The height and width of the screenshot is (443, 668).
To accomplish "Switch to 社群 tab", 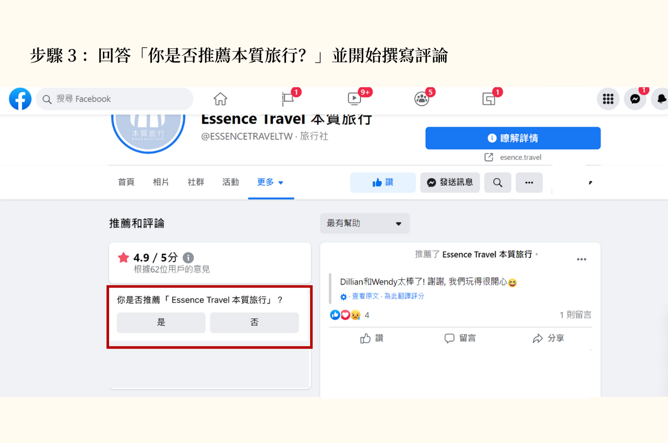I will click(196, 182).
